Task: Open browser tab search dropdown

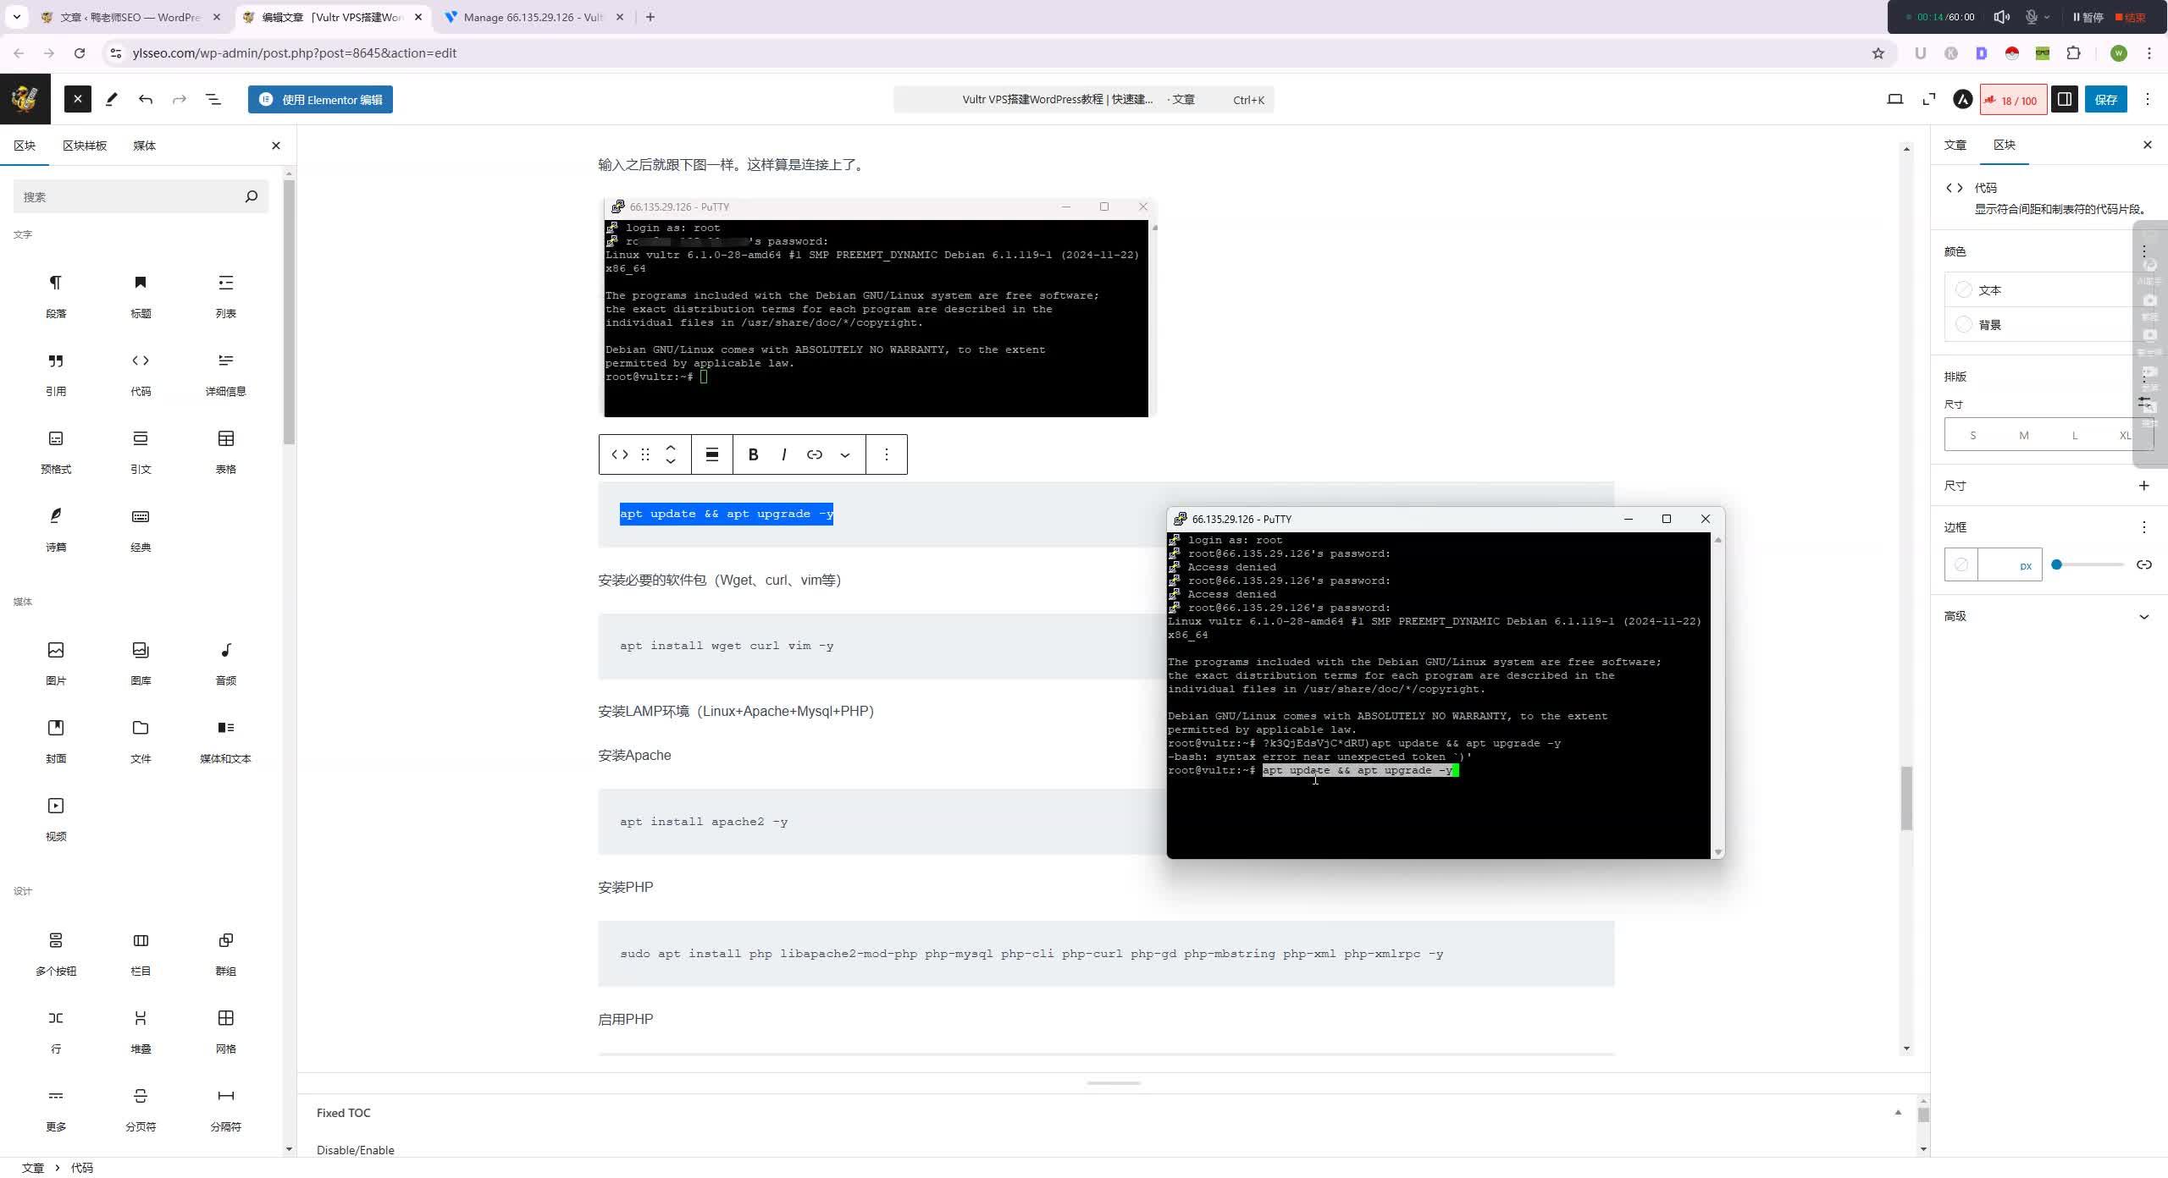Action: coord(16,16)
